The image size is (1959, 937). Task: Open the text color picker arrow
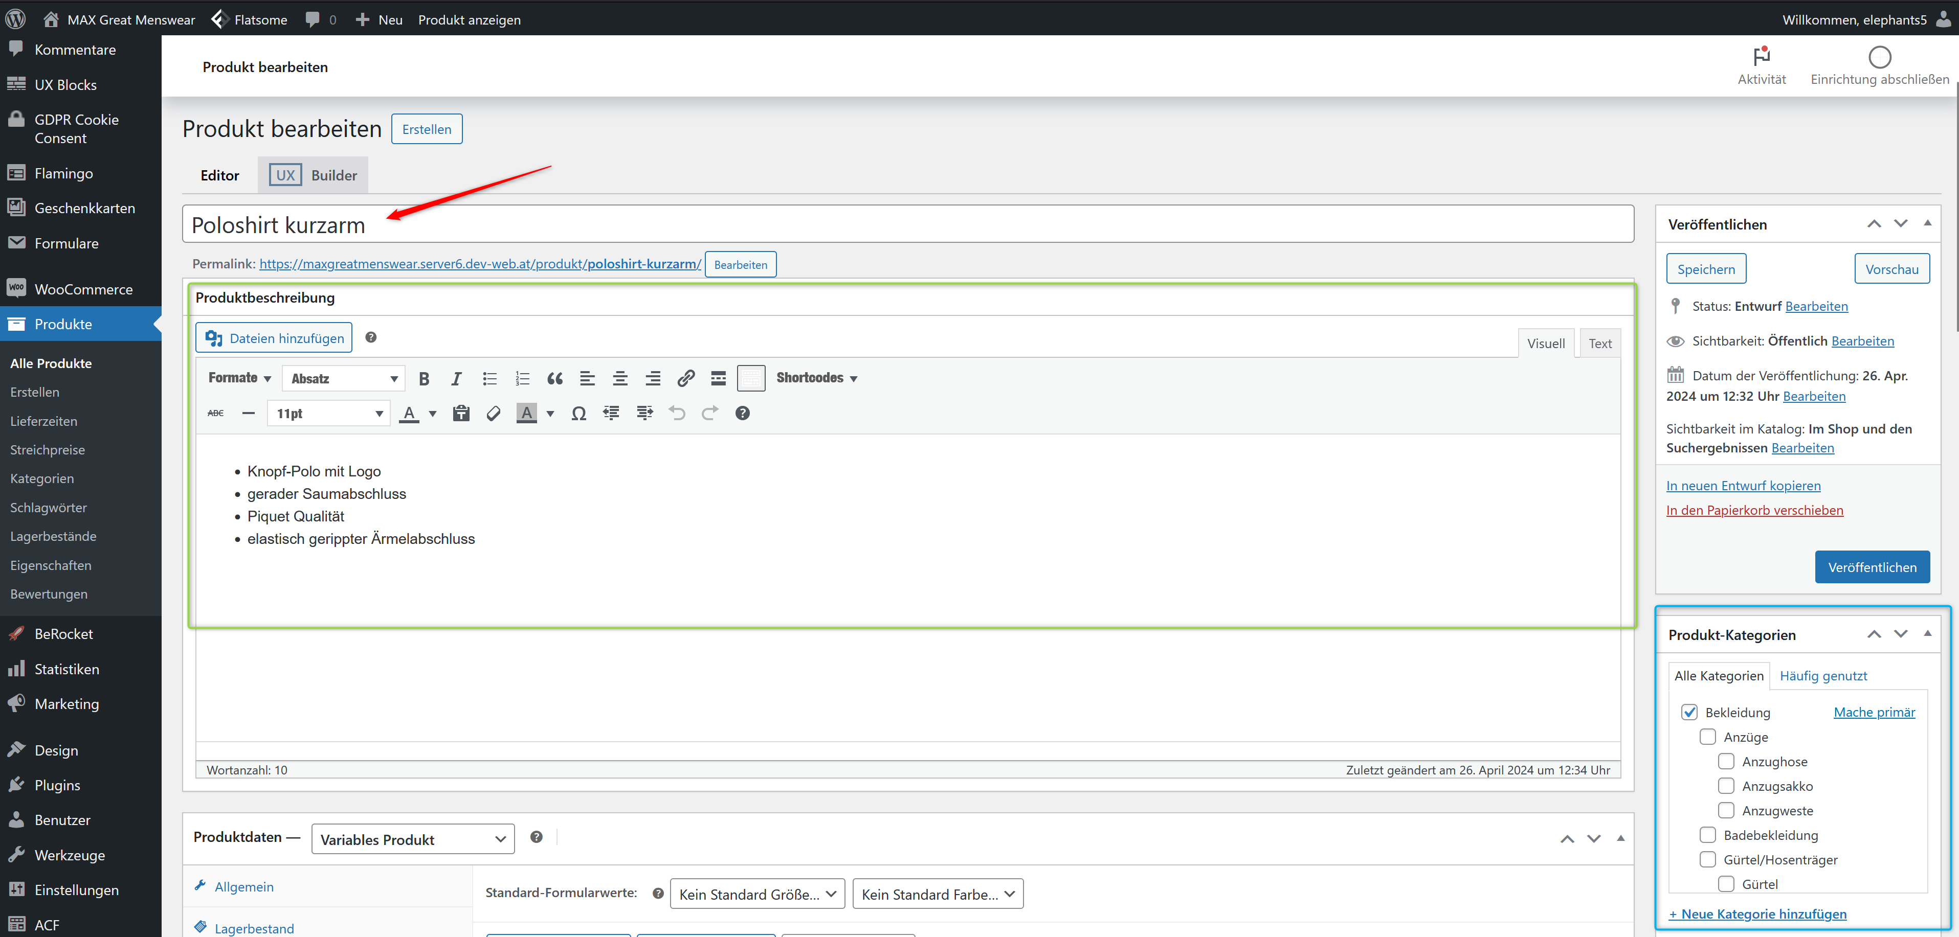point(433,414)
